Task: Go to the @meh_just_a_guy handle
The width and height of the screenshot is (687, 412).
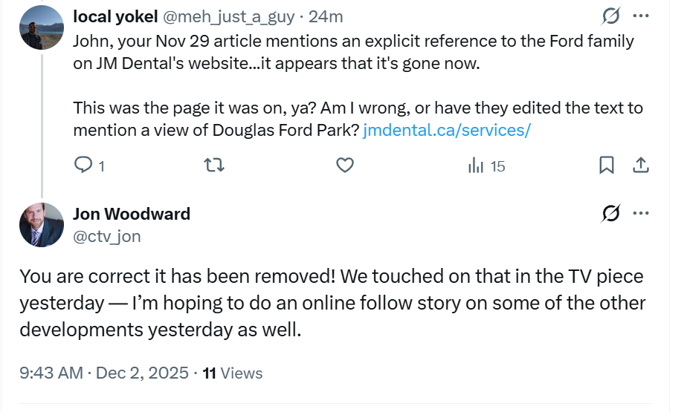Action: [x=219, y=16]
